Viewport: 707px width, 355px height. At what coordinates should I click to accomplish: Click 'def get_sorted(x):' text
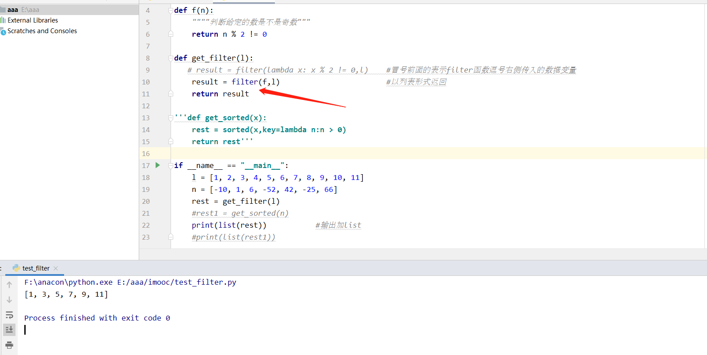coord(227,118)
